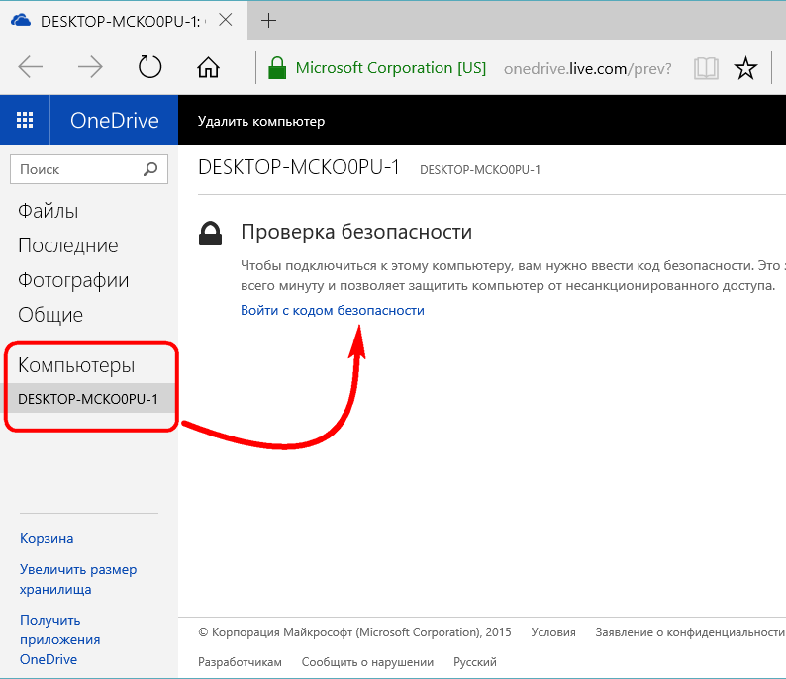Screen dimensions: 786x679
Task: Select DESKTOP-MCKO0PU-1 under Компьютеры
Action: [88, 399]
